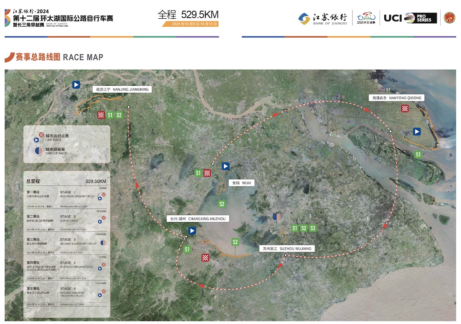
Task: Click the Stage 2 line race icon in table
Action: pos(102,220)
